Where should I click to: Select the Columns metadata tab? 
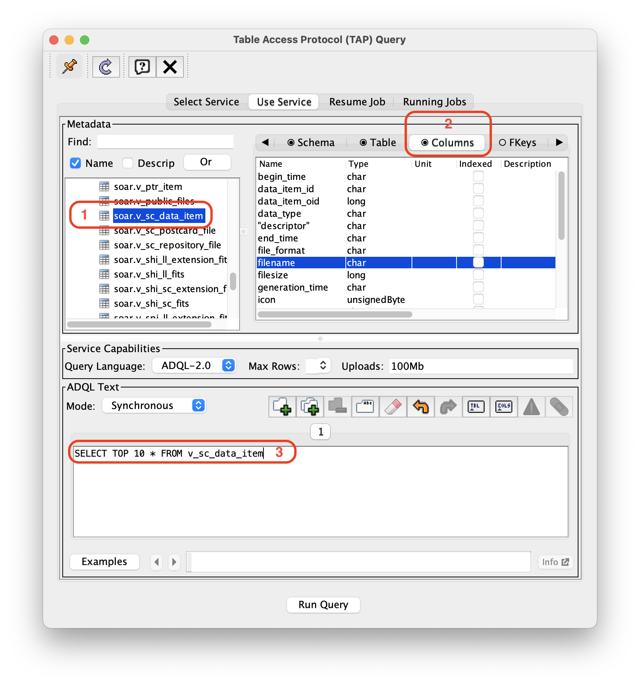pos(447,143)
